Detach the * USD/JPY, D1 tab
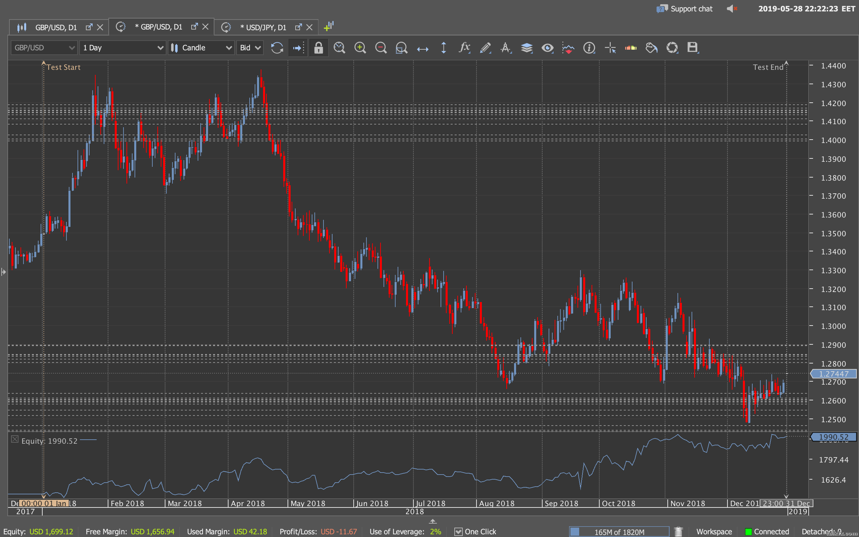 click(x=299, y=27)
